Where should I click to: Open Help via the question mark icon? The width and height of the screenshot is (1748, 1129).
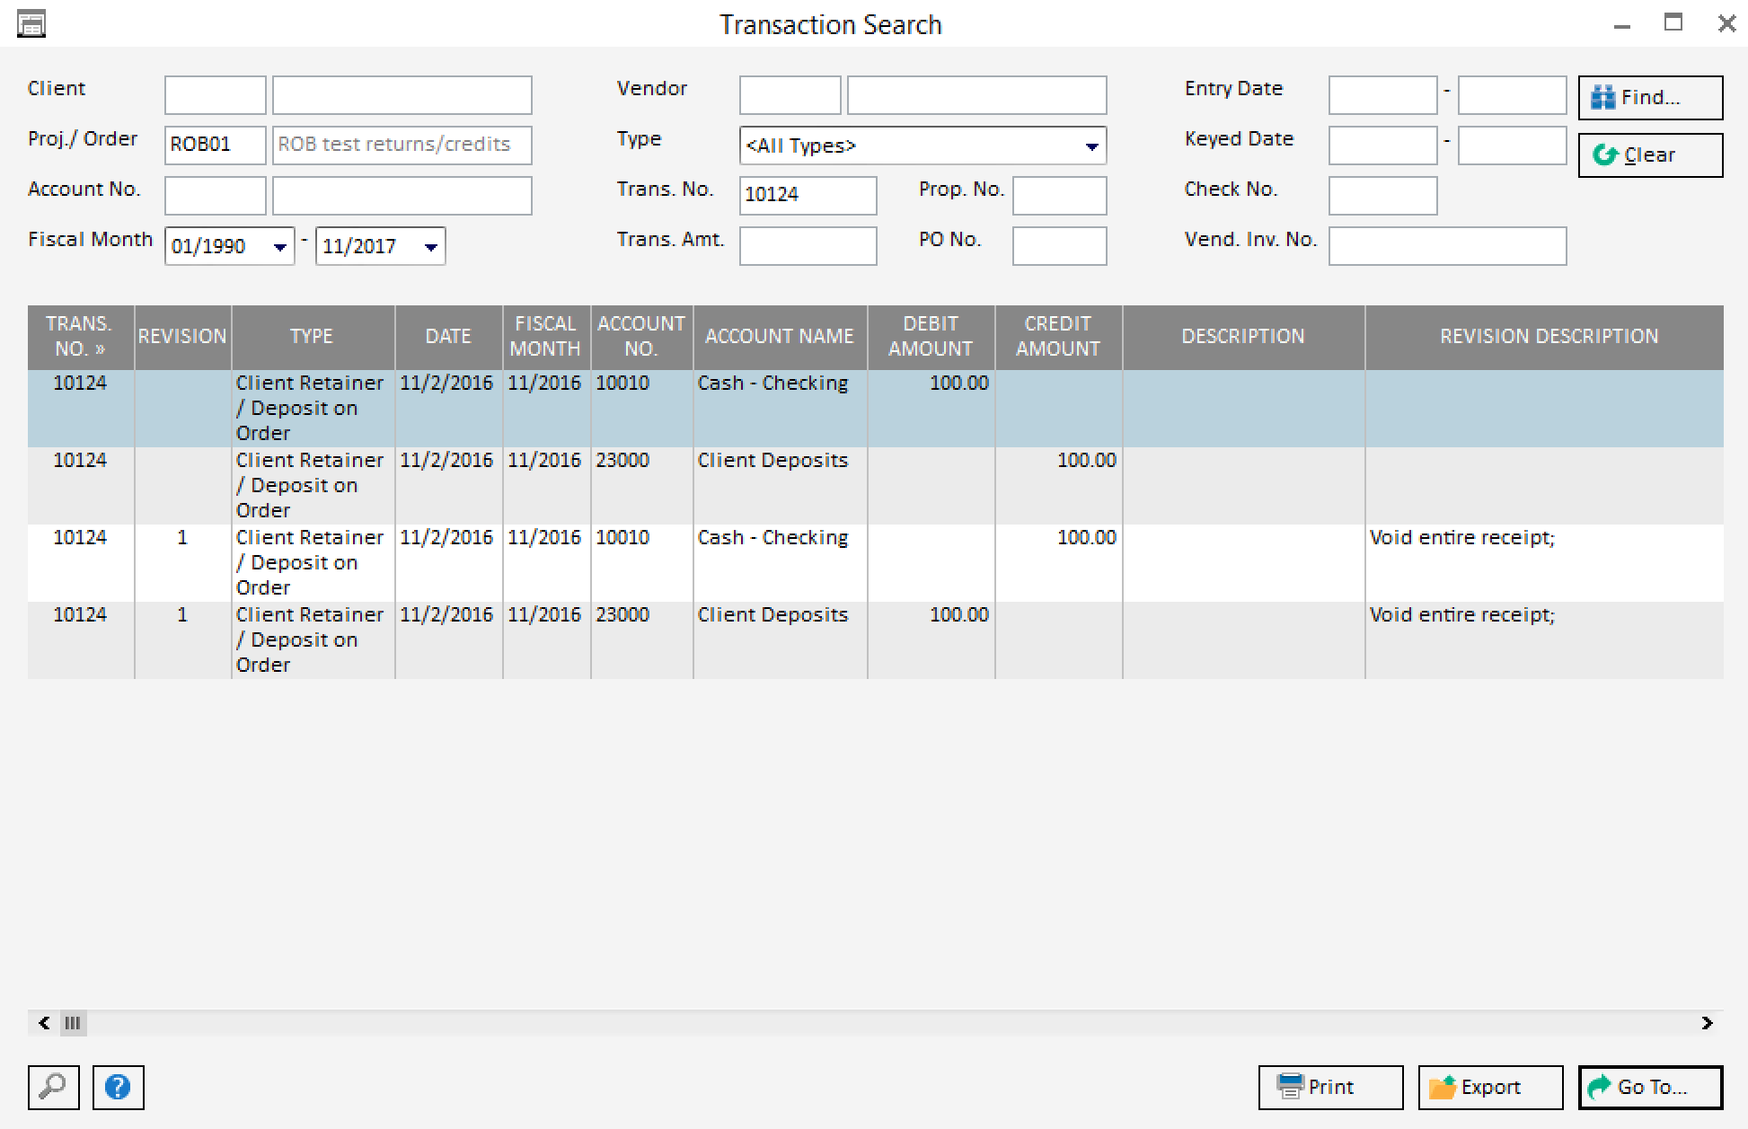118,1087
